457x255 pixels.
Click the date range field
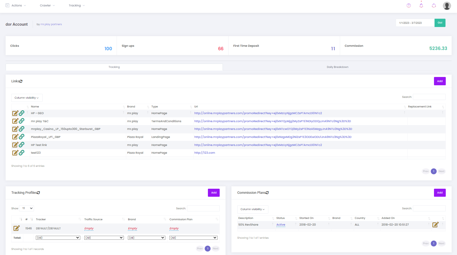tap(415, 23)
